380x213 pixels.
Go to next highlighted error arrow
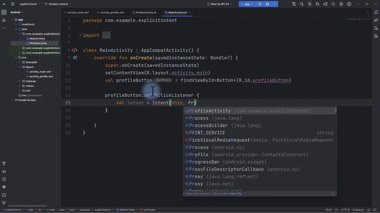369,19
